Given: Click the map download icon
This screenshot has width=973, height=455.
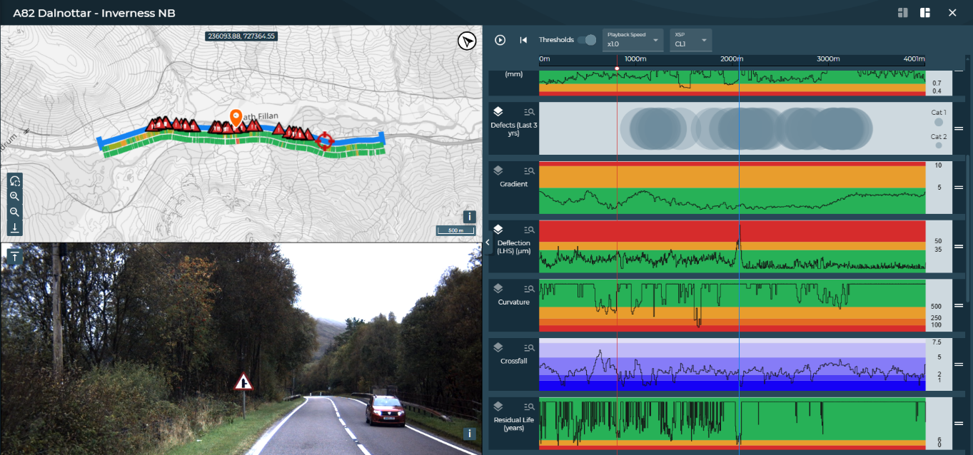Looking at the screenshot, I should pos(15,228).
